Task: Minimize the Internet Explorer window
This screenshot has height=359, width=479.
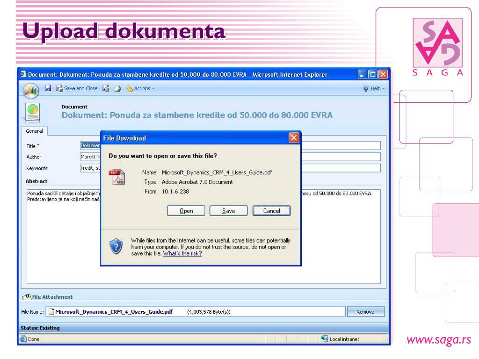Action: click(363, 74)
